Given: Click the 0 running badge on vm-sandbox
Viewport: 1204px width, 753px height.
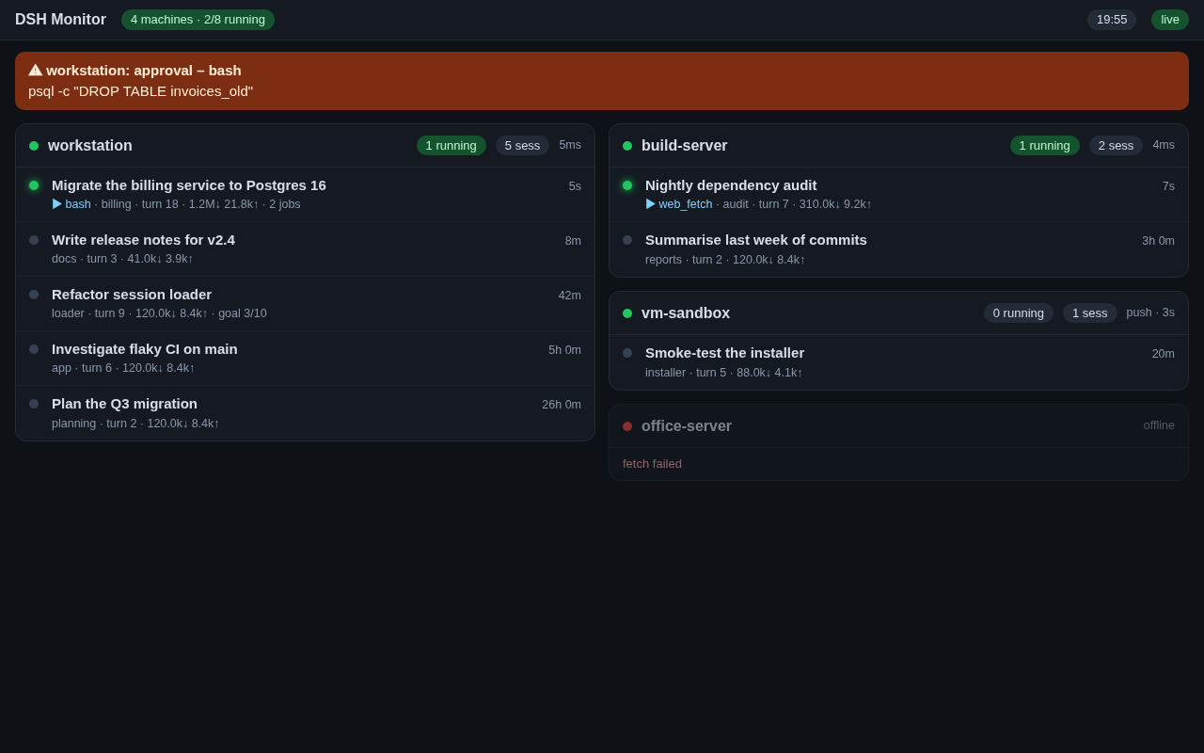Looking at the screenshot, I should [x=1019, y=313].
